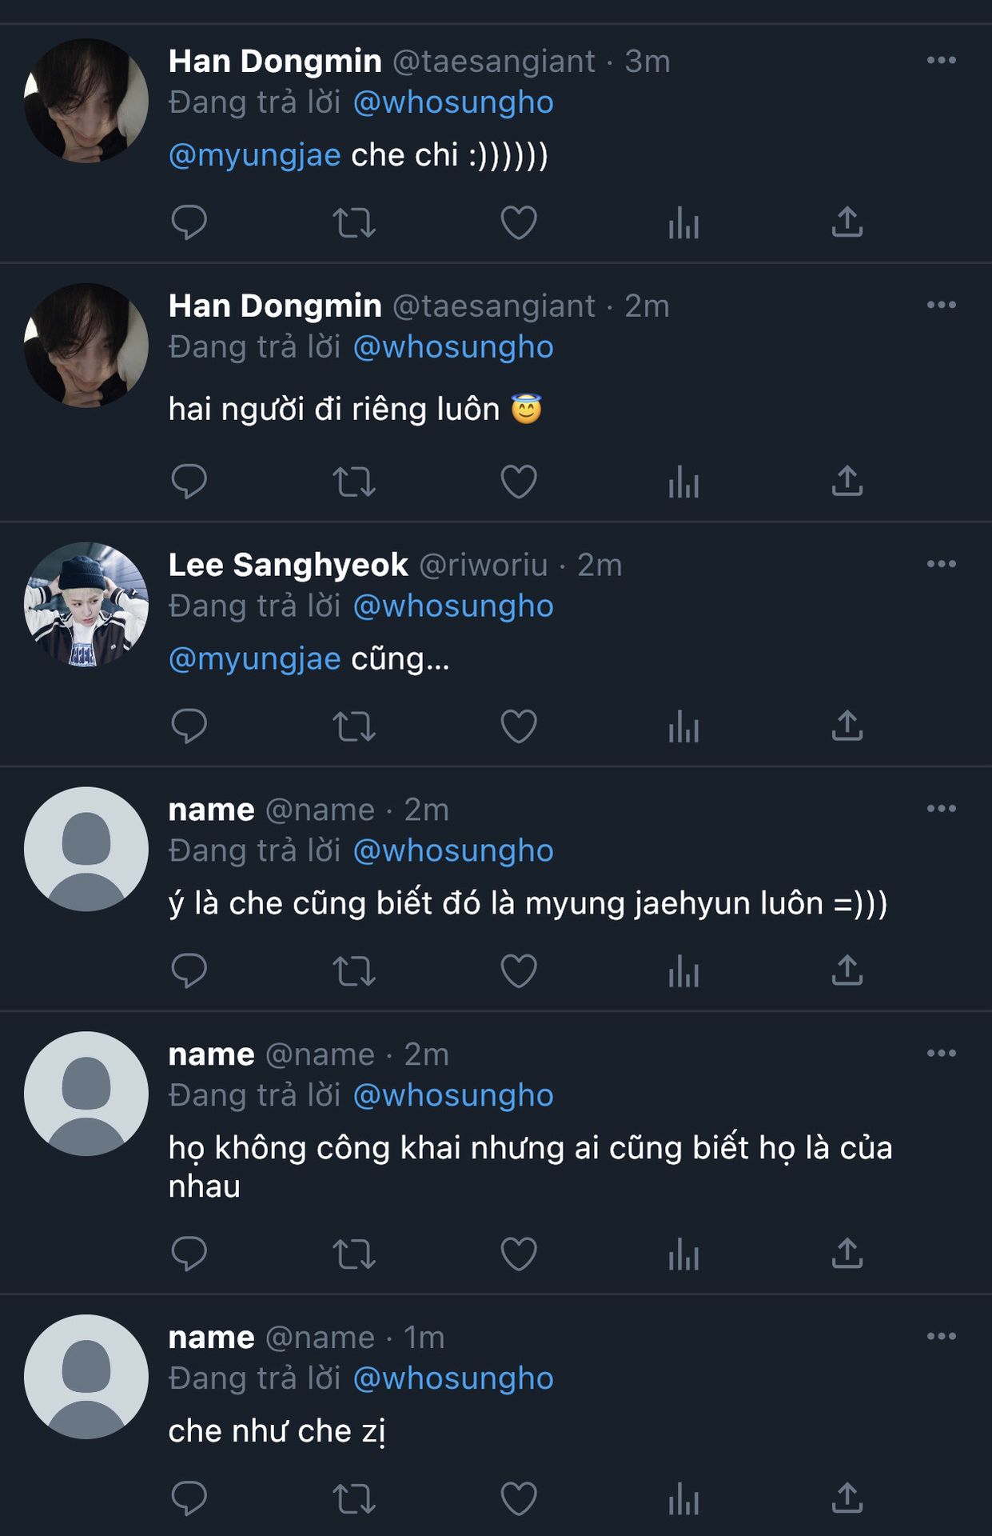Open the @myungjae mention in Lee Sanghyeok's tweet

pyautogui.click(x=255, y=658)
